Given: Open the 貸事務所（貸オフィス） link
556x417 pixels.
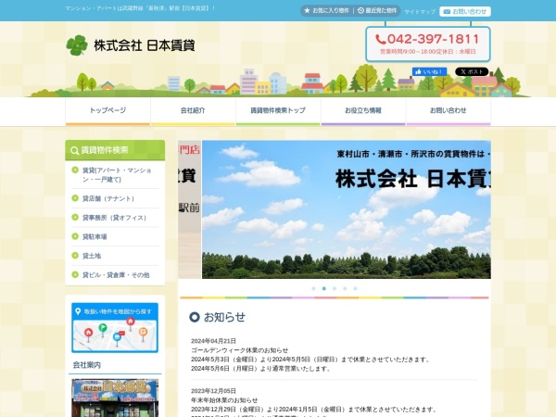Looking at the screenshot, I should pyautogui.click(x=114, y=218).
